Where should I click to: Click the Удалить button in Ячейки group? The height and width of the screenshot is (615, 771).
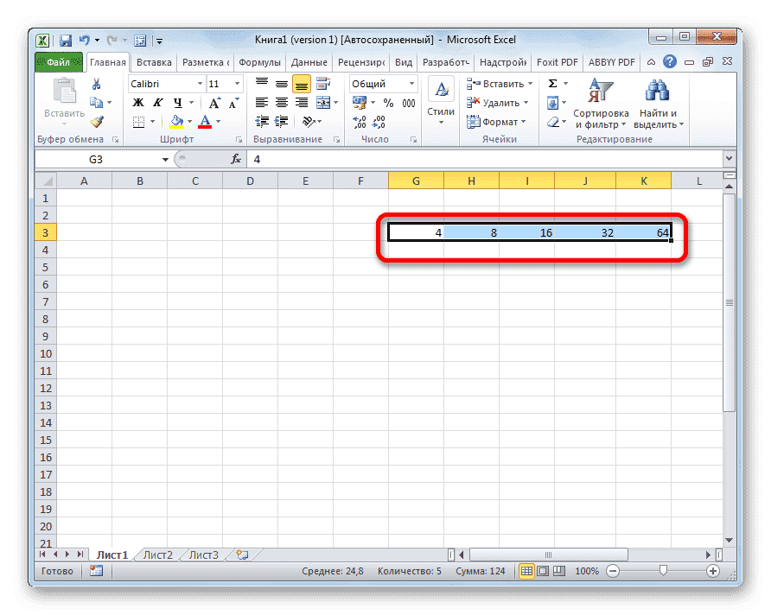[497, 102]
